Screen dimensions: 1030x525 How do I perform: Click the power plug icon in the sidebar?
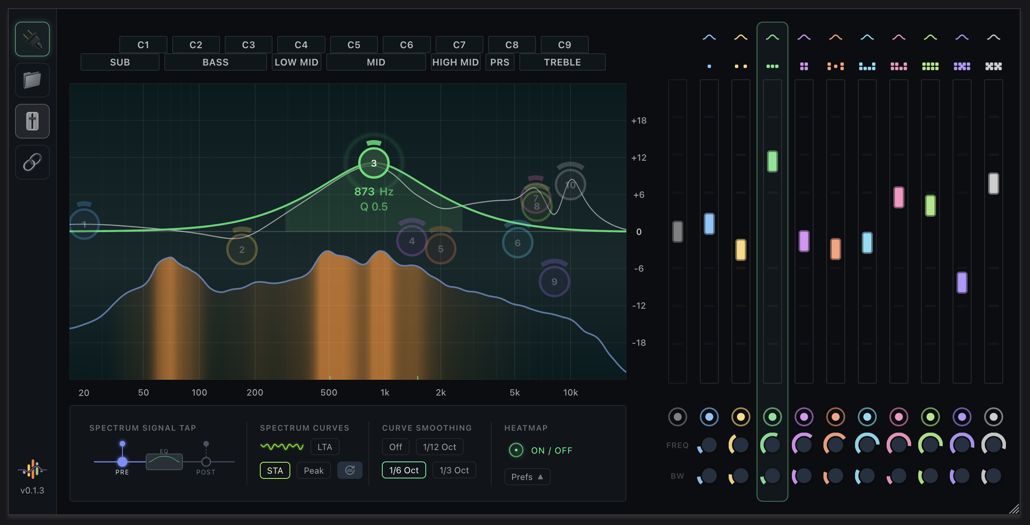(x=32, y=39)
